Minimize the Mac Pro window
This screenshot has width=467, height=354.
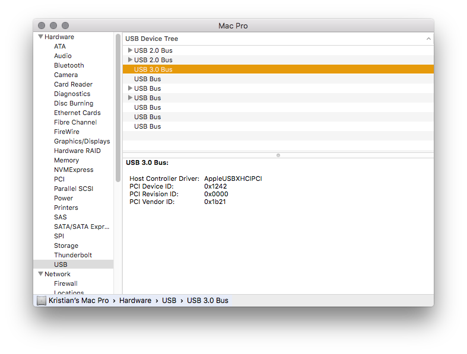coord(53,25)
